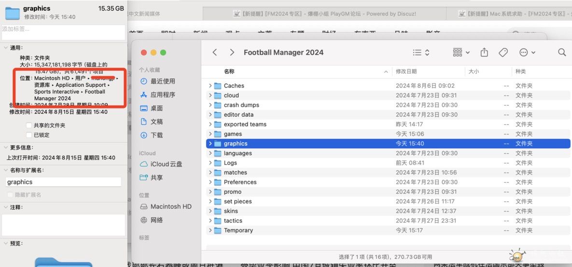The image size is (572, 267).
Task: Click the promo folder icon
Action: click(218, 192)
